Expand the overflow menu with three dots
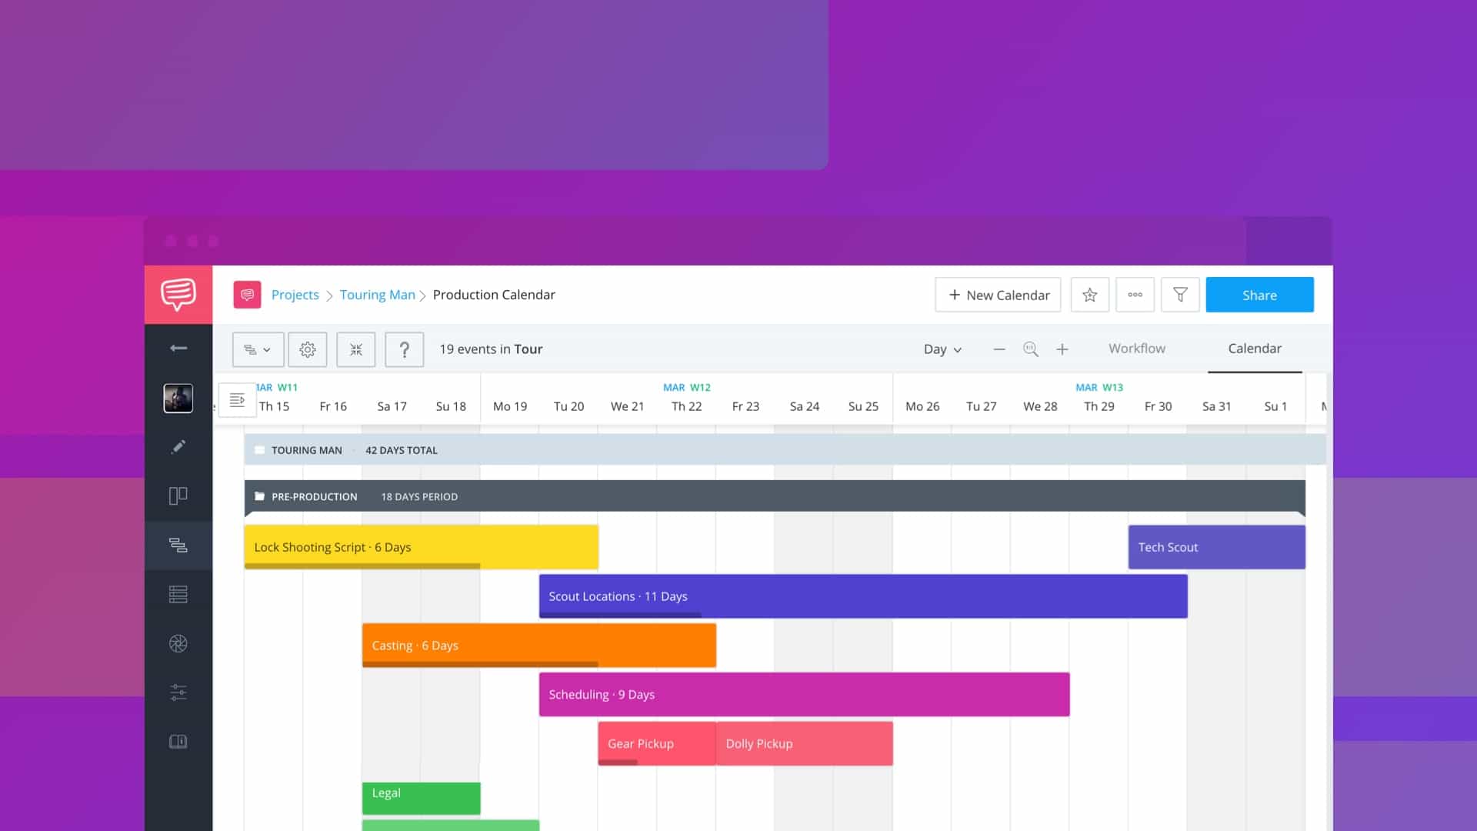Image resolution: width=1477 pixels, height=831 pixels. coord(1134,294)
